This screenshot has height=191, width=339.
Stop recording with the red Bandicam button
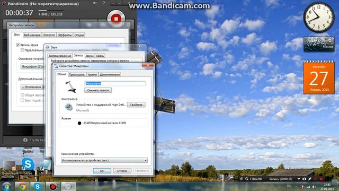[x=116, y=19]
